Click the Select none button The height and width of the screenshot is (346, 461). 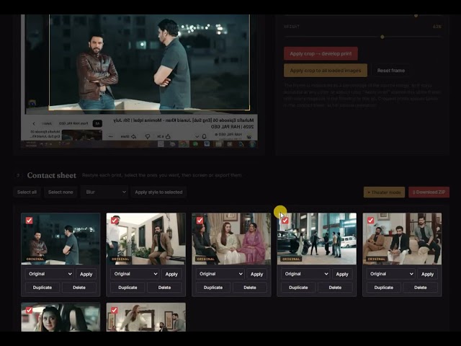(61, 192)
